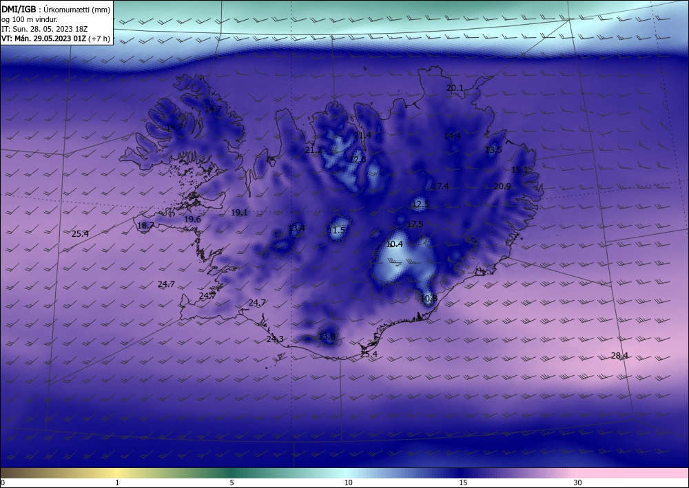Click the 13.5 value label

tap(493, 150)
